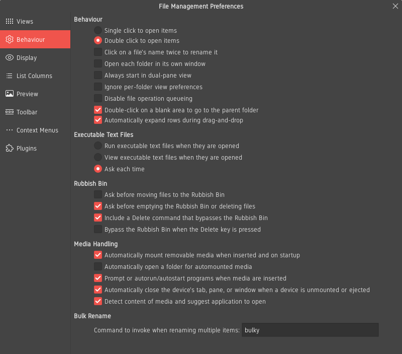Close the File Management Preferences window

[395, 6]
